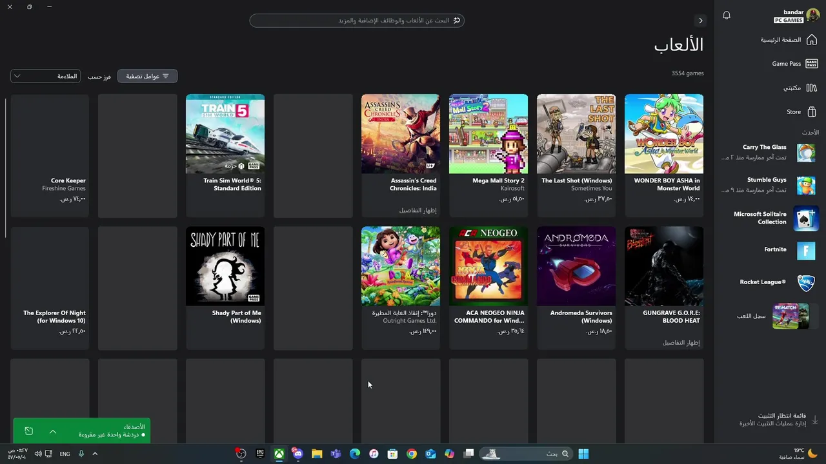The width and height of the screenshot is (826, 464).
Task: Open Carry The Glass from recents
Action: 768,152
